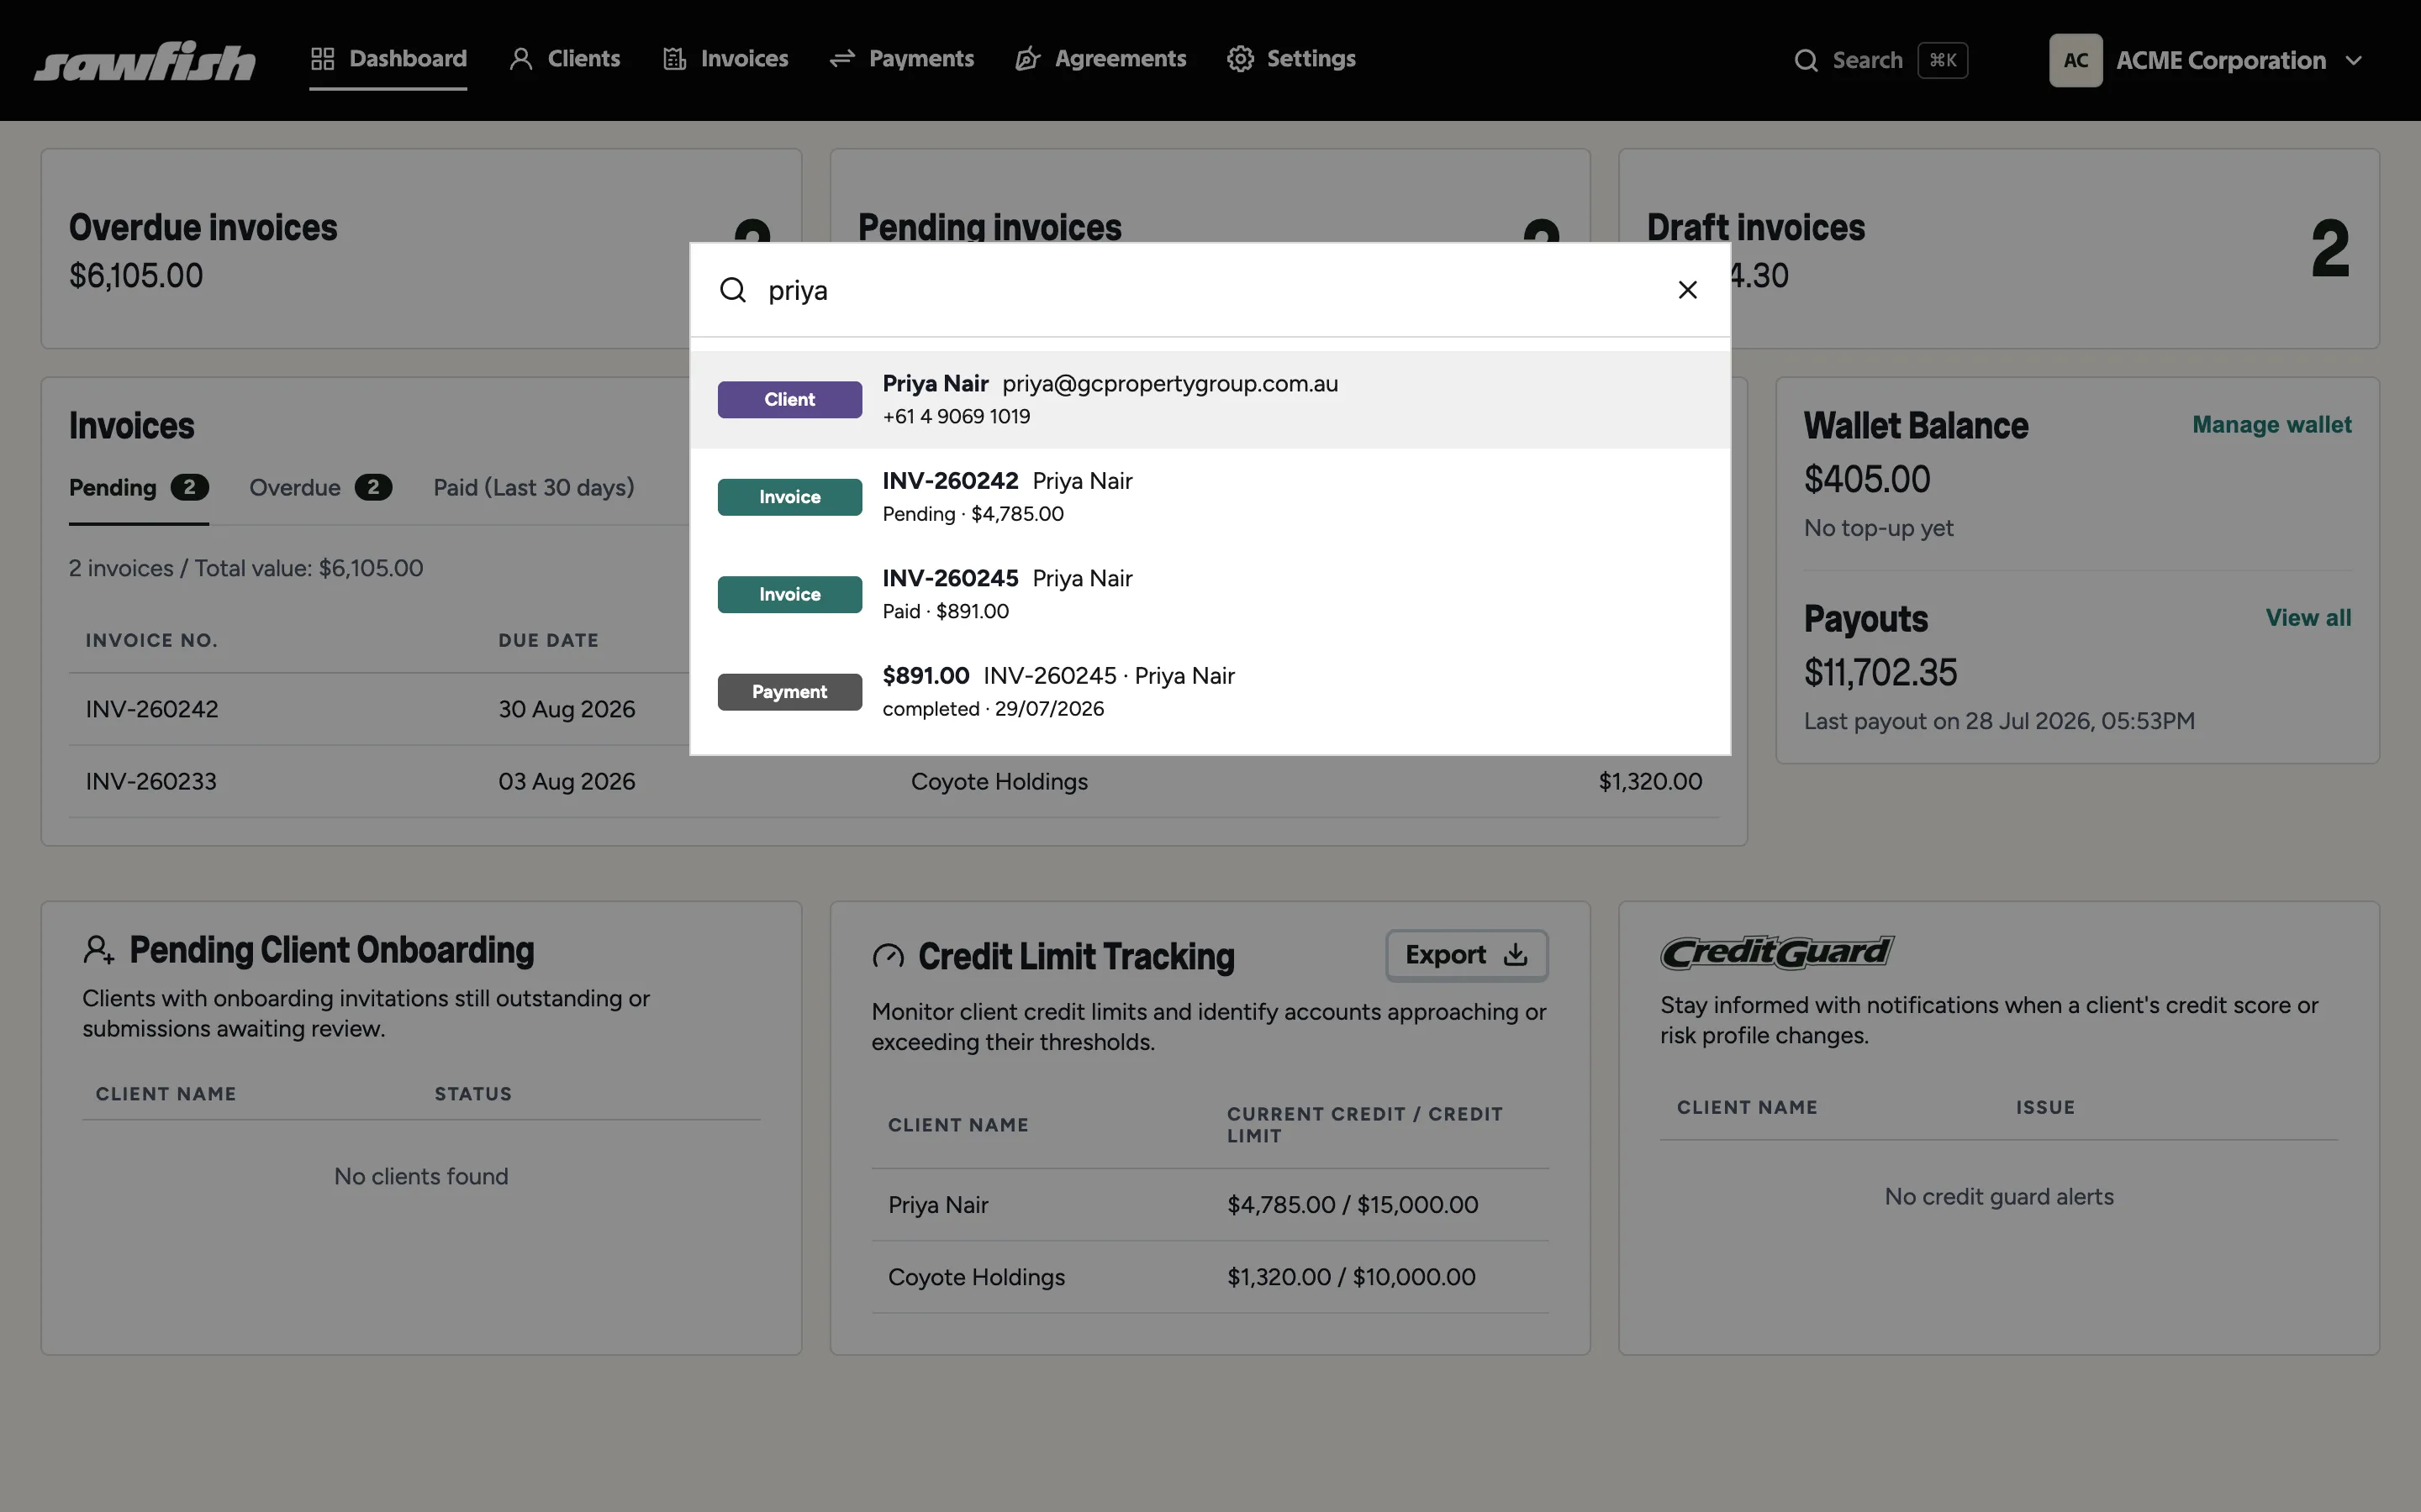Click the Export button in Credit Limit Tracking
This screenshot has width=2421, height=1512.
tap(1467, 955)
